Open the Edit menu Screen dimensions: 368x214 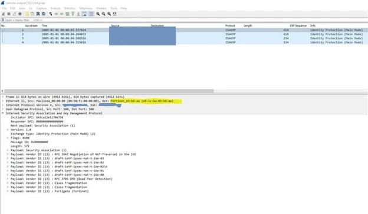point(12,8)
